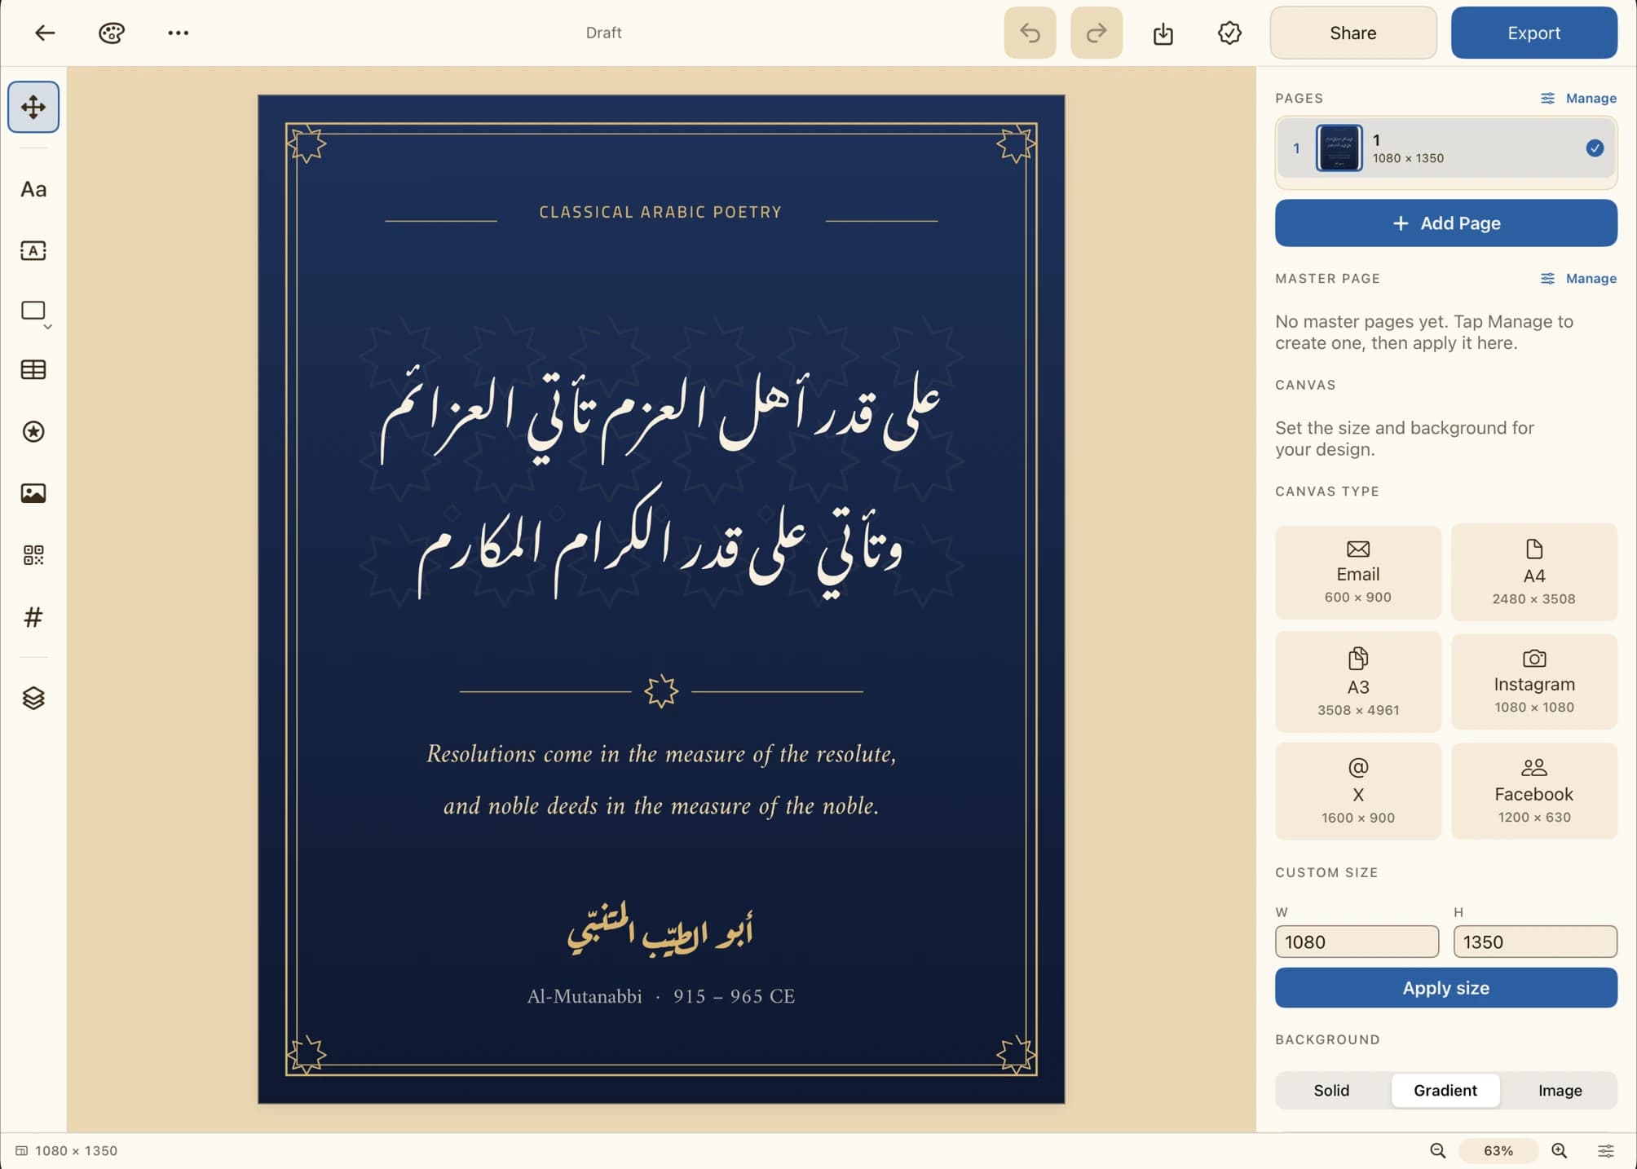Zoom out the canvas
Image resolution: width=1637 pixels, height=1169 pixels.
(1437, 1150)
